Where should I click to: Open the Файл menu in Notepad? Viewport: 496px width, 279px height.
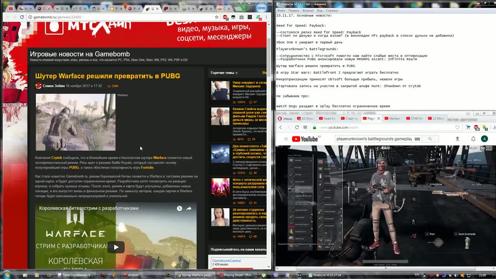click(x=281, y=10)
